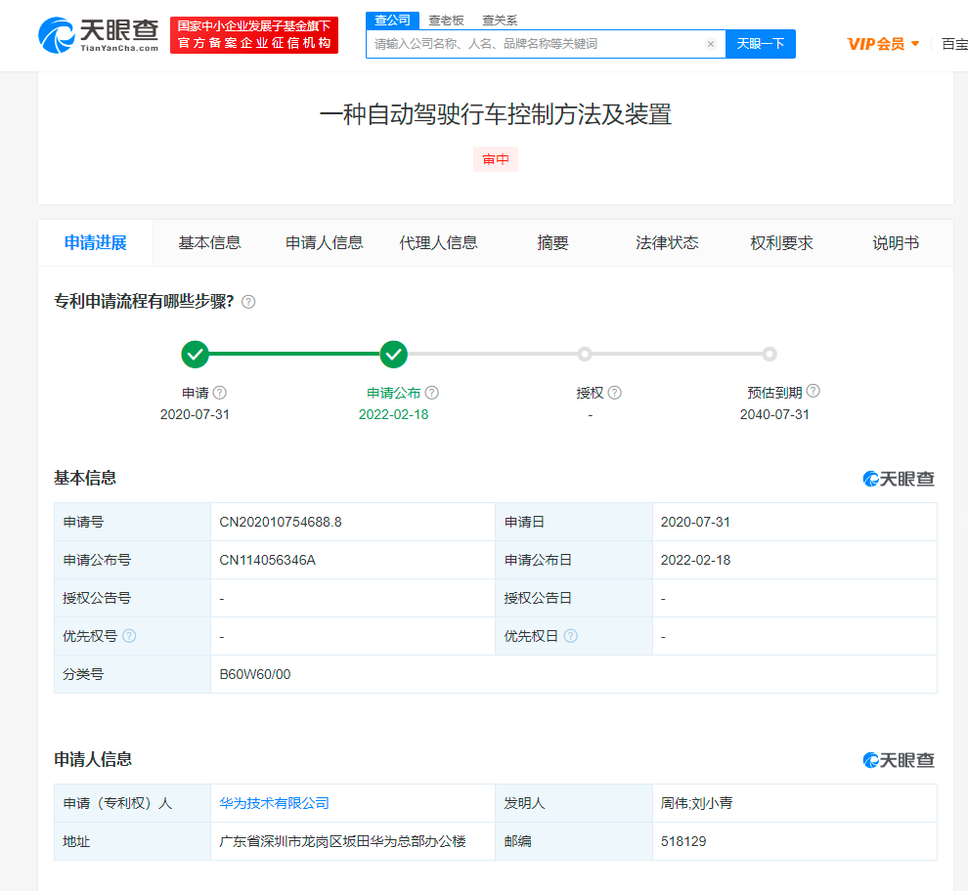Open the 法律状态 tab

[667, 243]
